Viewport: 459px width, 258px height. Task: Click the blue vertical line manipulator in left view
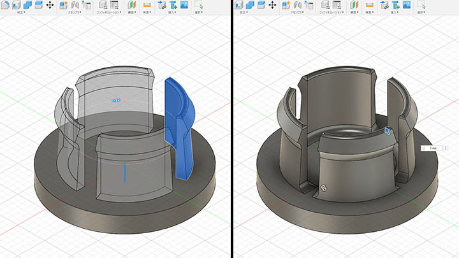[125, 173]
